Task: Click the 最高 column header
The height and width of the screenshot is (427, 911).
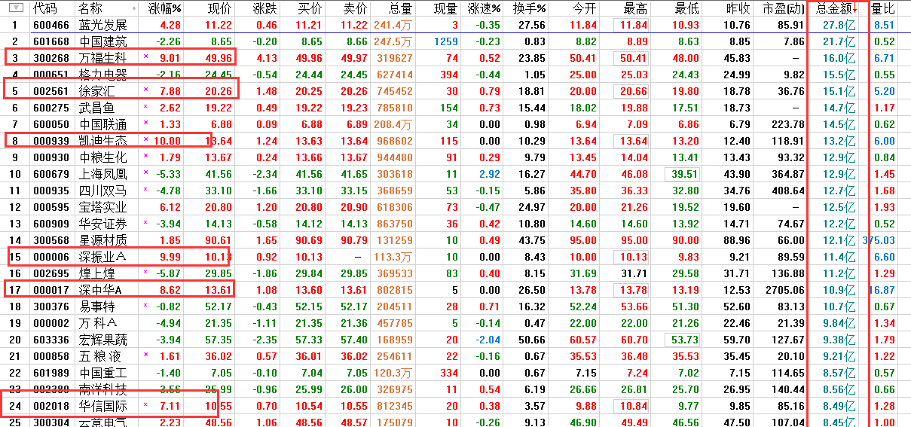Action: tap(635, 8)
